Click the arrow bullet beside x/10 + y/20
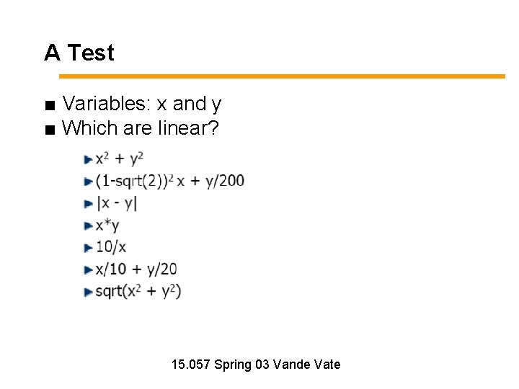This screenshot has width=519, height=389. click(x=88, y=270)
